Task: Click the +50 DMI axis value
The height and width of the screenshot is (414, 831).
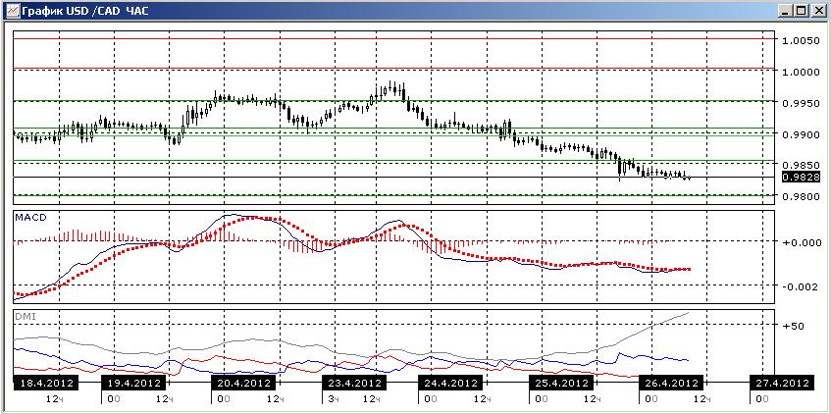Action: click(x=793, y=326)
